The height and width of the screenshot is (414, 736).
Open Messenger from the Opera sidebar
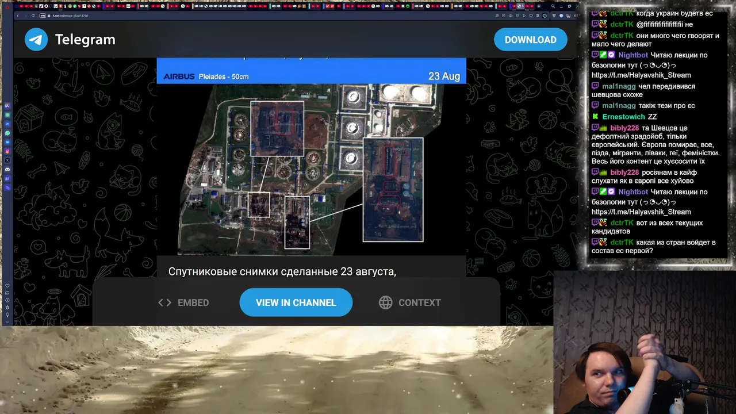point(7,124)
